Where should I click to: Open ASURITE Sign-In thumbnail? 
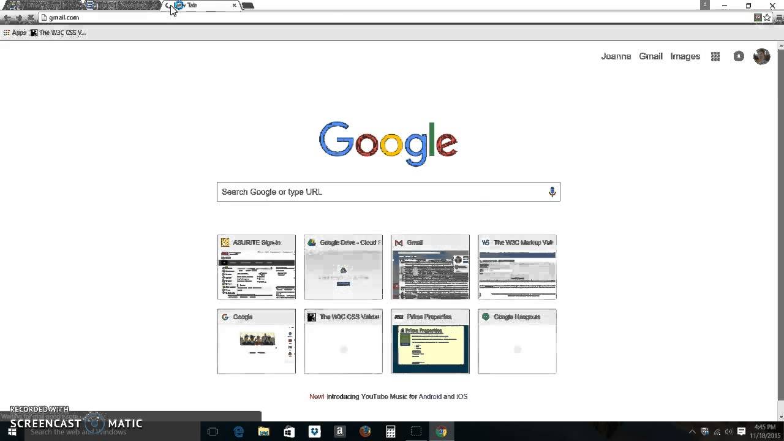(x=256, y=267)
